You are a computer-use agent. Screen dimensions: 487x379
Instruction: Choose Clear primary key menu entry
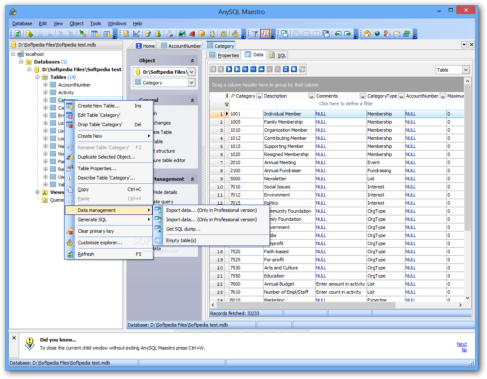tap(109, 231)
